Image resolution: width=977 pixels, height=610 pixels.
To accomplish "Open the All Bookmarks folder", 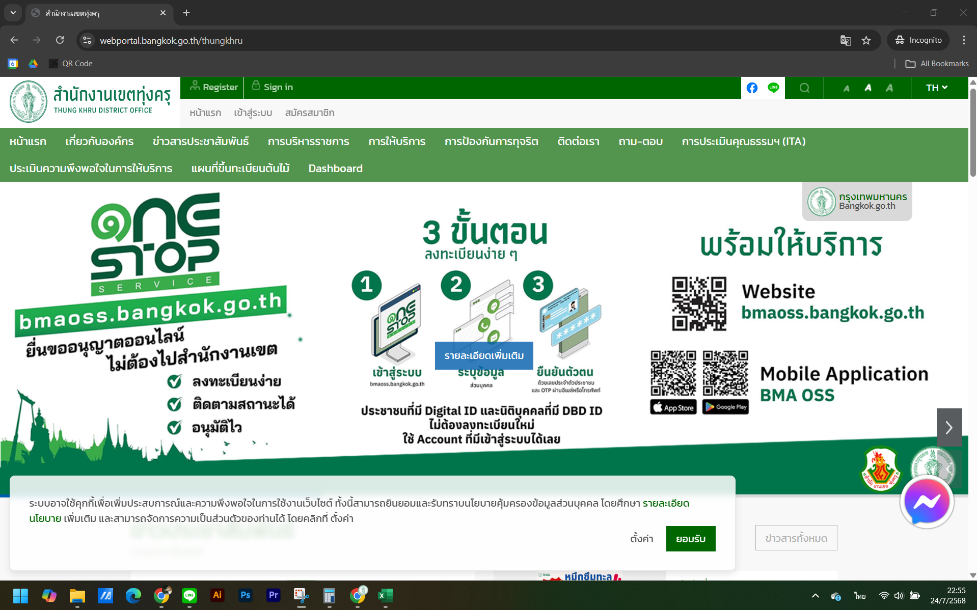I will tap(937, 64).
